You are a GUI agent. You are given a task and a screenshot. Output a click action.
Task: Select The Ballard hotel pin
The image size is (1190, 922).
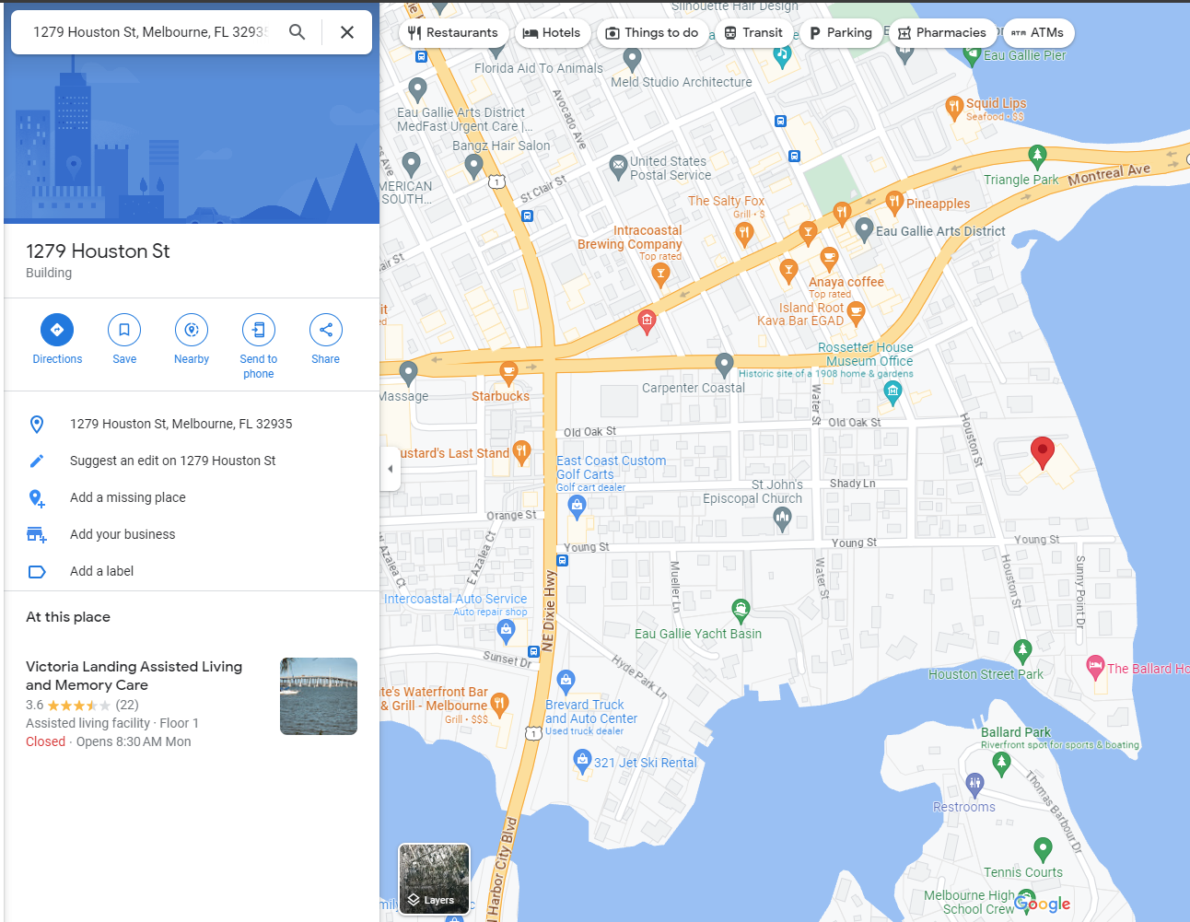point(1095,666)
